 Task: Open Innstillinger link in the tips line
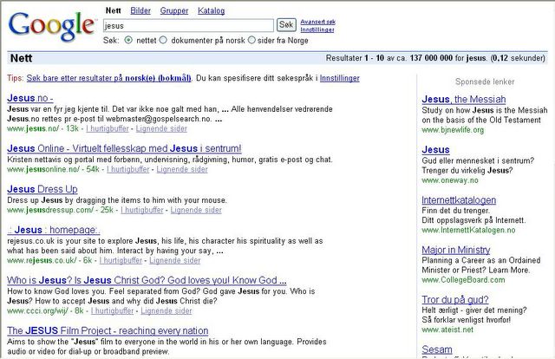[x=340, y=78]
